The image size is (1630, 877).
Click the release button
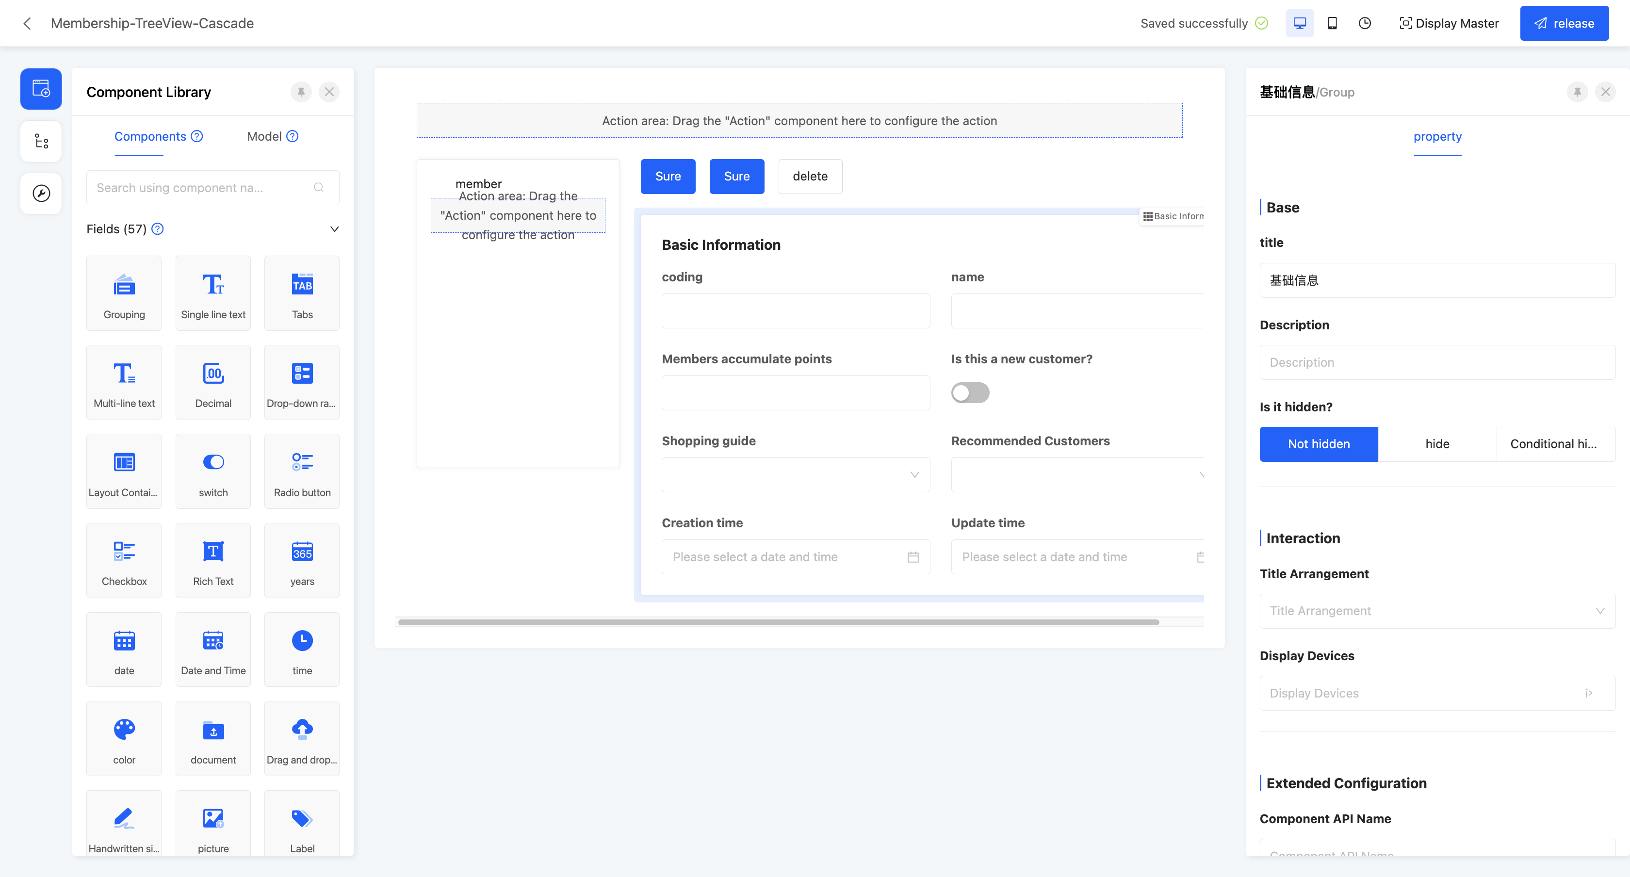[1564, 23]
